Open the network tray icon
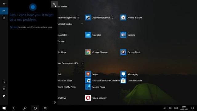This screenshot has width=197, height=111. click(165, 108)
